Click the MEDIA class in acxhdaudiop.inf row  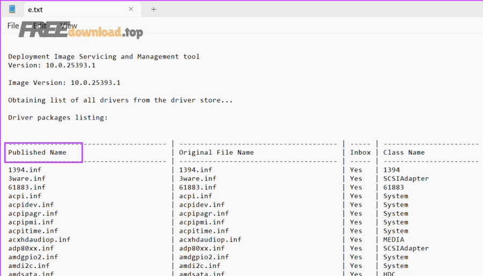(393, 239)
